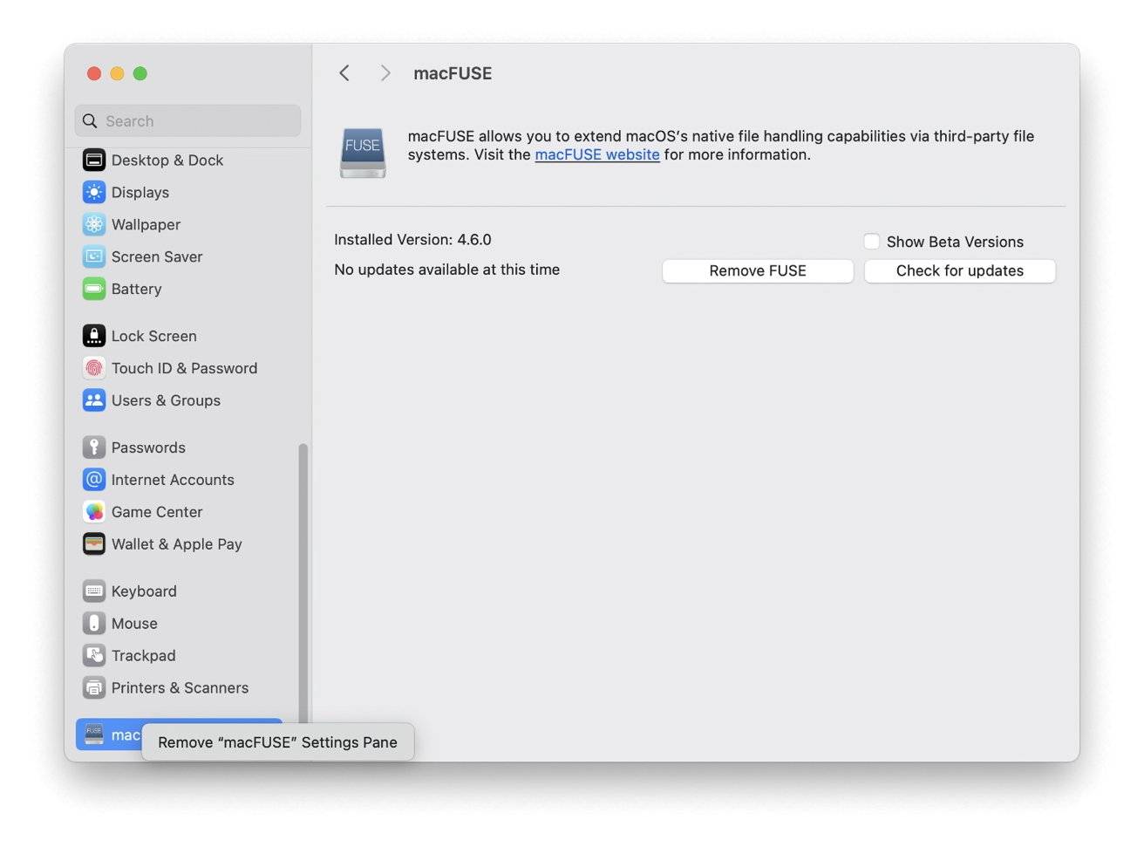Screen dimensions: 1144x847
Task: Select Internet Accounts in the sidebar
Action: (x=172, y=480)
